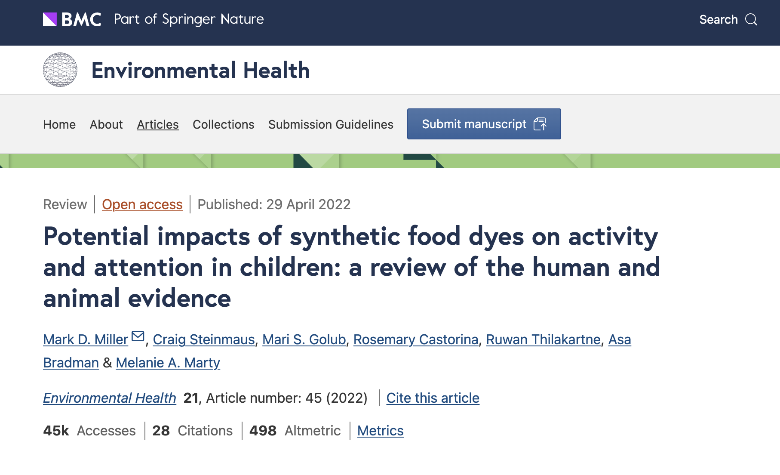Open Submission Guidelines
780x475 pixels.
click(331, 124)
